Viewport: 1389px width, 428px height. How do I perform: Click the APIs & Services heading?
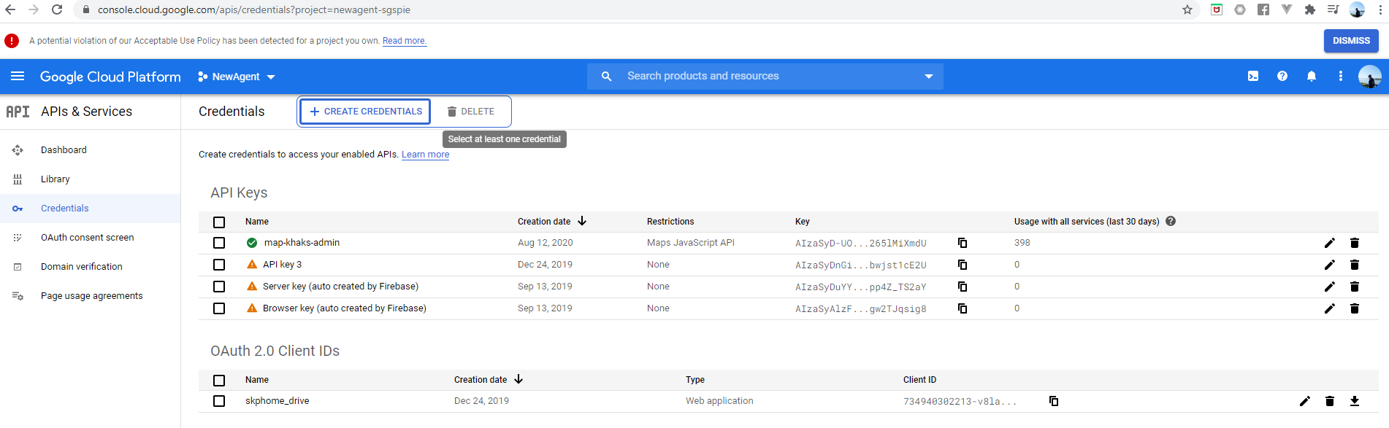click(x=86, y=112)
